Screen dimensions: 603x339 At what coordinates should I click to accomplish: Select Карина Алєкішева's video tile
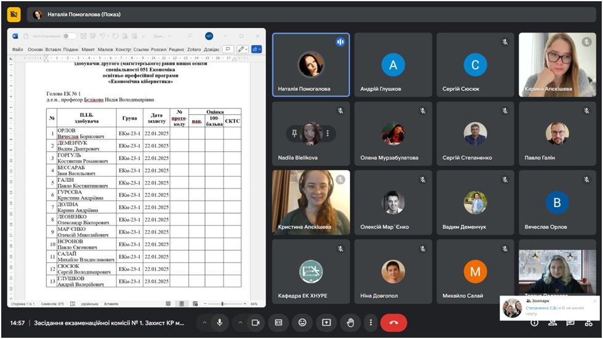pyautogui.click(x=557, y=64)
